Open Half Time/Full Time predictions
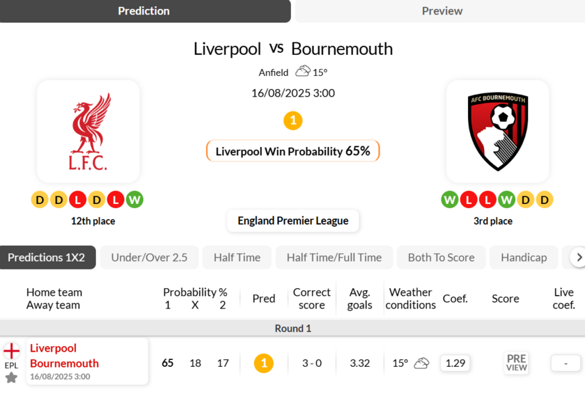585x401 pixels. (334, 258)
